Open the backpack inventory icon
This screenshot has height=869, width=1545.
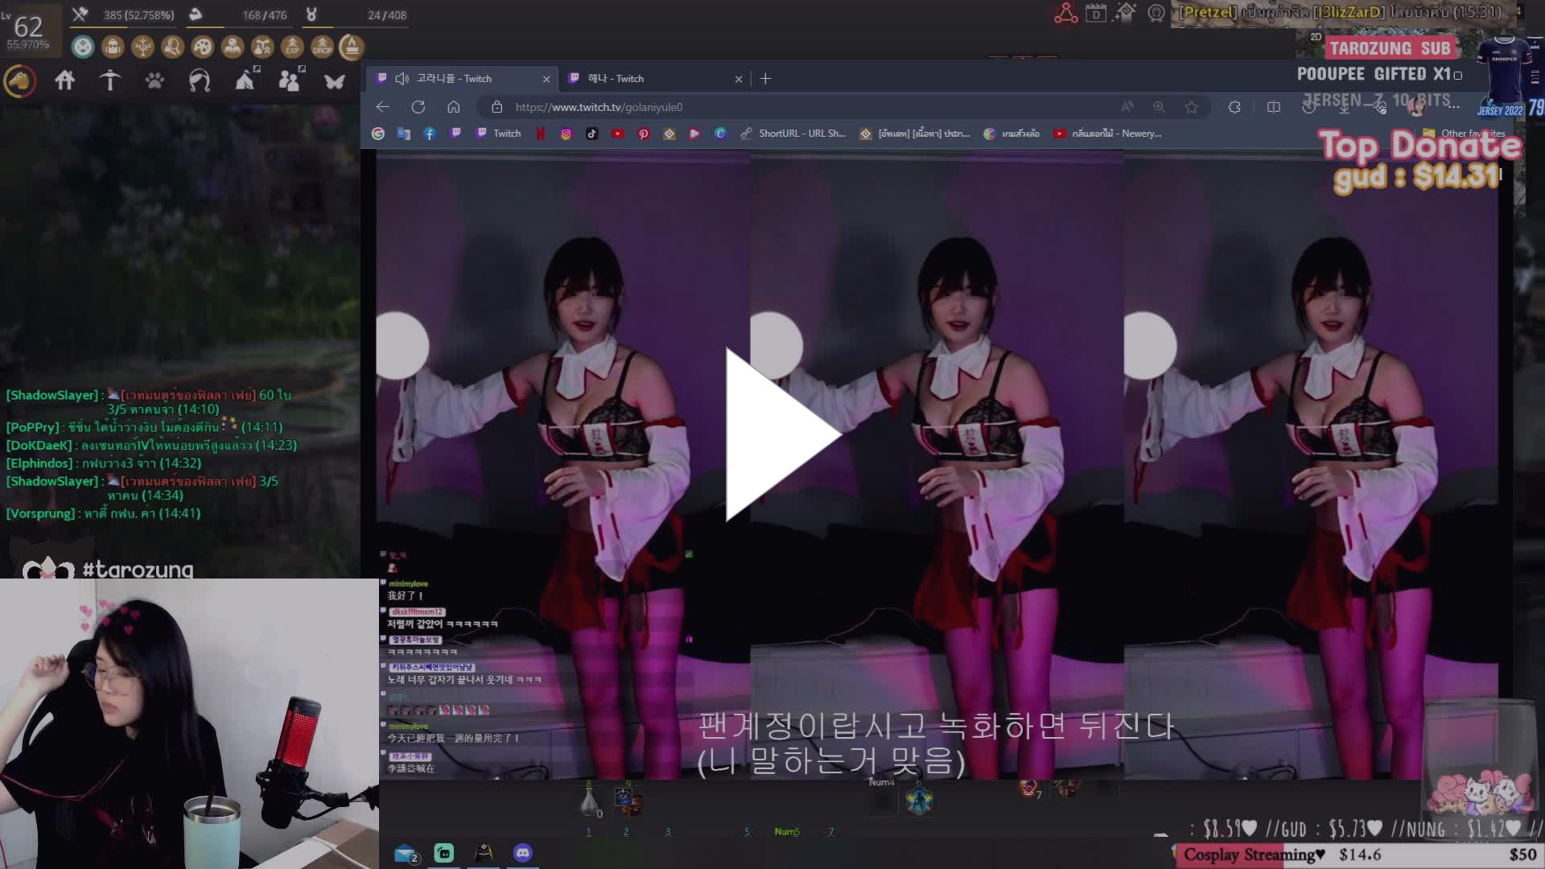coord(113,47)
